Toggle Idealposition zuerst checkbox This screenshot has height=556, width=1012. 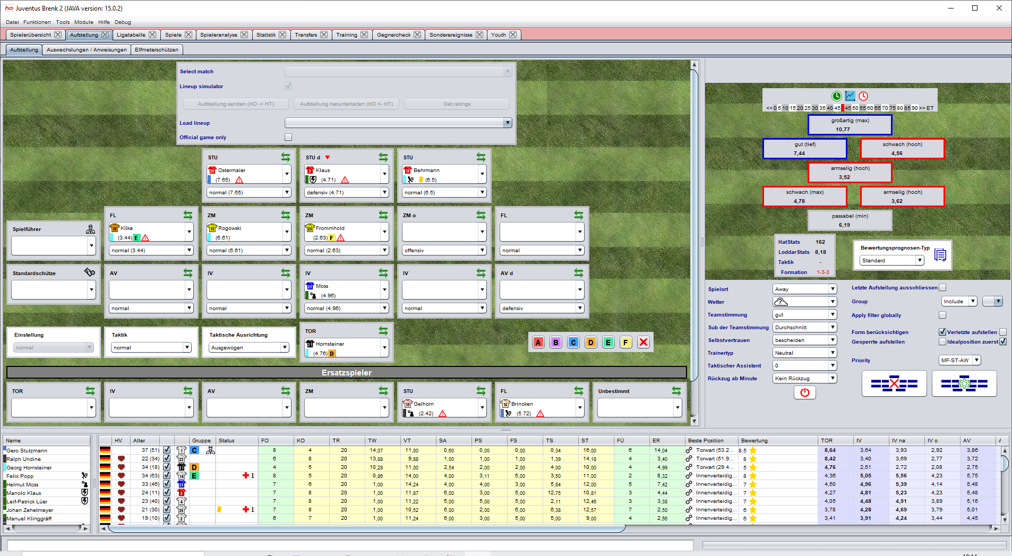click(1003, 341)
